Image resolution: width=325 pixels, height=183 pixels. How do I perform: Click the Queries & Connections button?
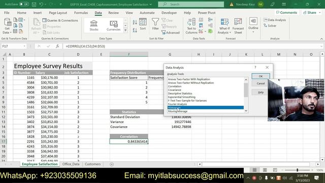pos(60,20)
